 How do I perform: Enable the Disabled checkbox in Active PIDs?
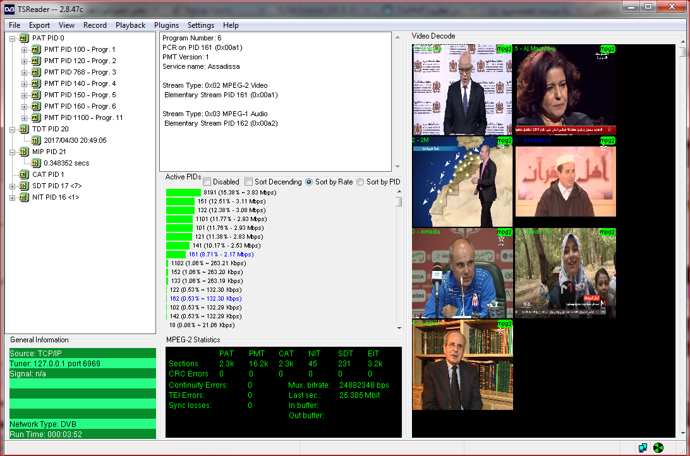pos(207,182)
